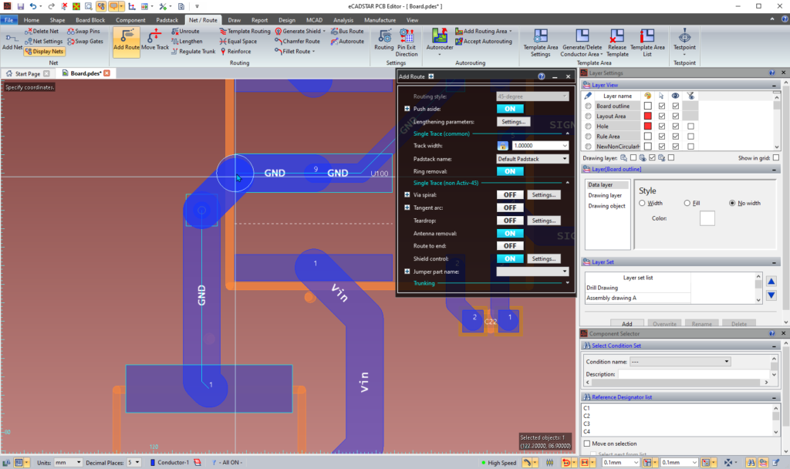The height and width of the screenshot is (469, 790).
Task: Open the Board Block ribbon tab
Action: click(x=90, y=20)
